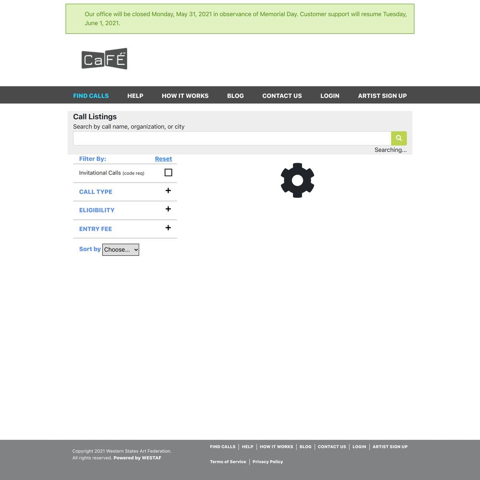The height and width of the screenshot is (480, 480).
Task: Follow footer Contact Us link
Action: [332, 446]
